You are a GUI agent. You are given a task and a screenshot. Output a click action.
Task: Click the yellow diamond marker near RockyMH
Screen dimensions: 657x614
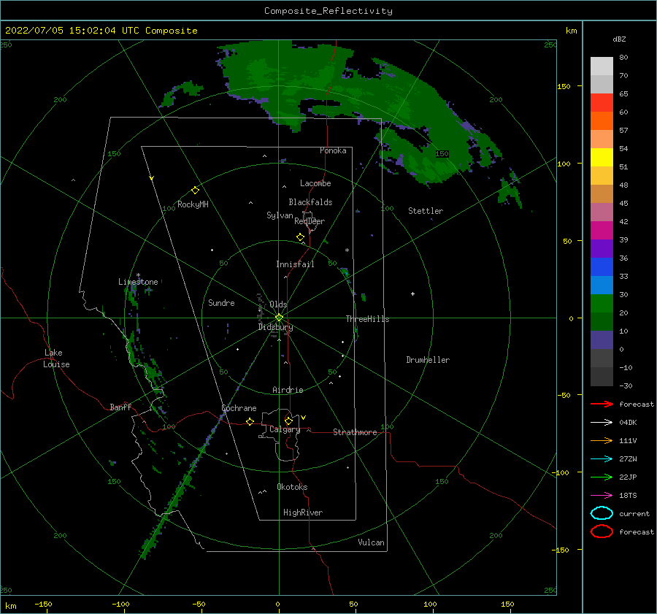[195, 191]
